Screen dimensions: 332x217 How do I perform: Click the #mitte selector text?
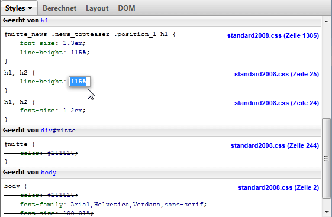(16, 144)
